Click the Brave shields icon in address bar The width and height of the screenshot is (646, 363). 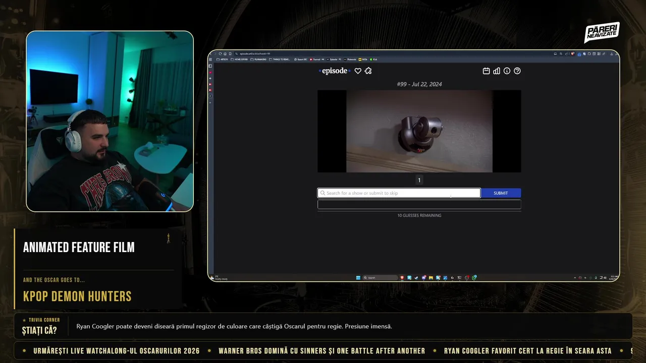click(x=573, y=53)
